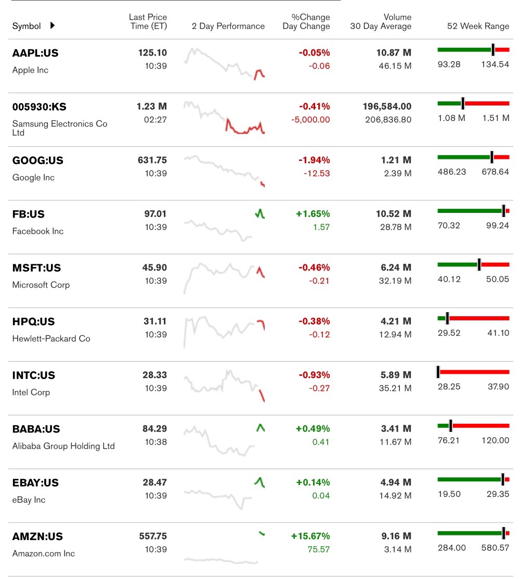Click the Apple 2 day performance sparkline

(x=224, y=63)
